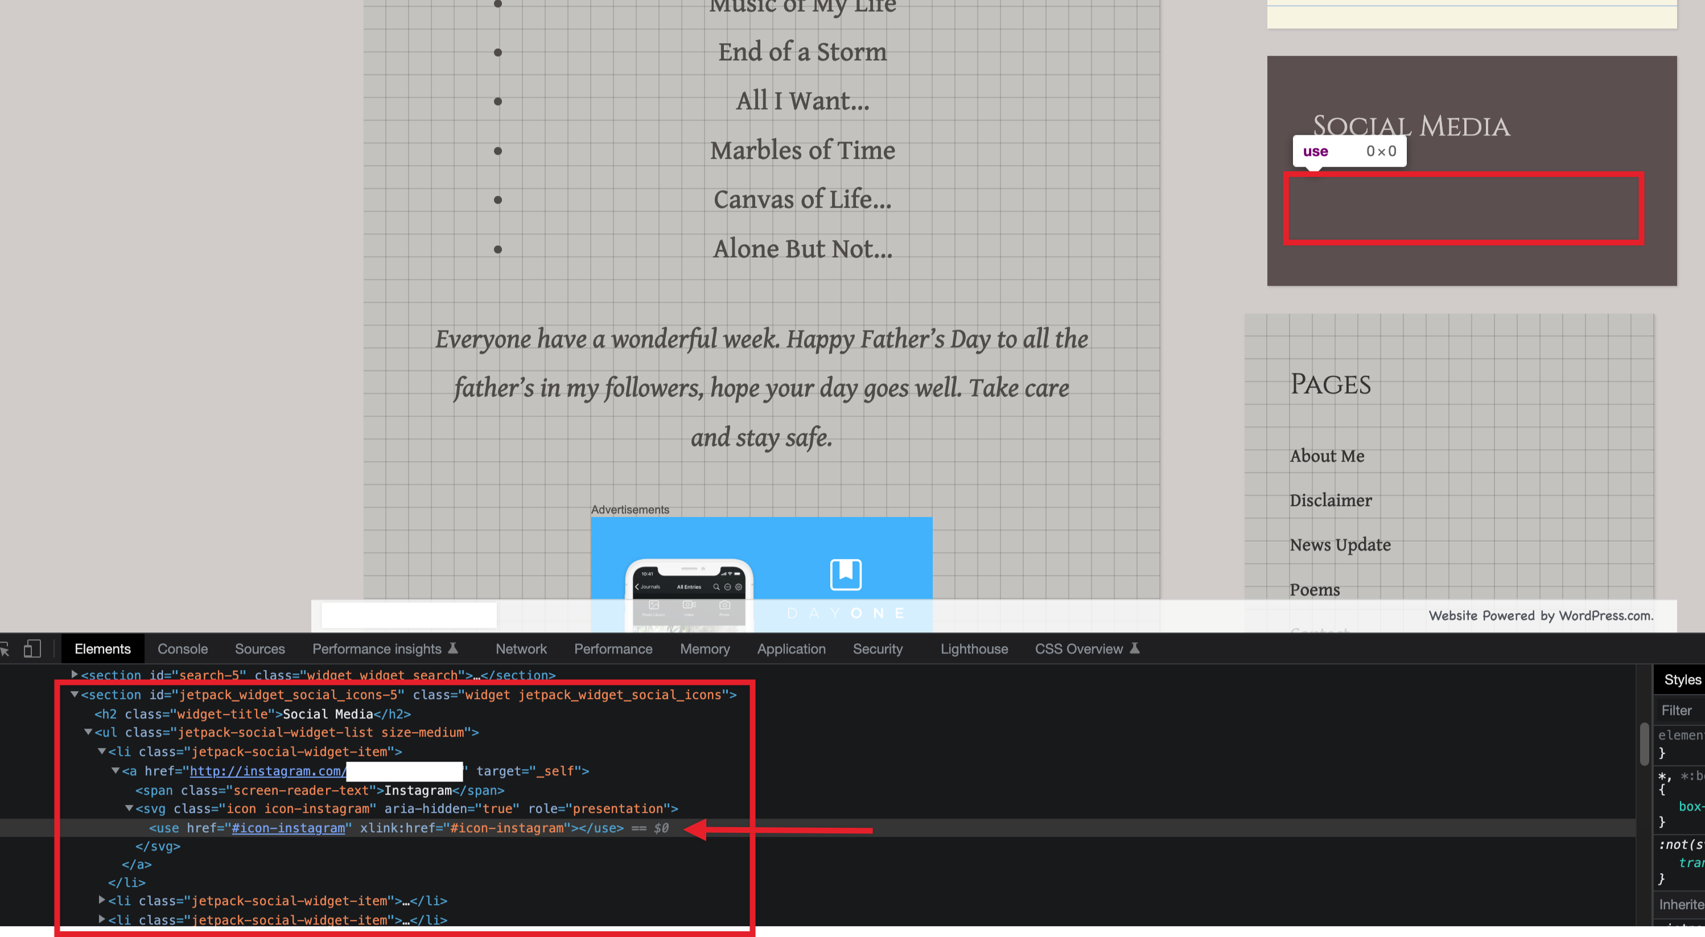The width and height of the screenshot is (1705, 937).
Task: Open the Console tab
Action: [x=183, y=649]
